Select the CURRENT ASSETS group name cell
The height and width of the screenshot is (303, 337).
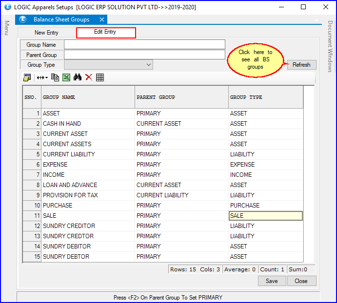click(x=88, y=144)
